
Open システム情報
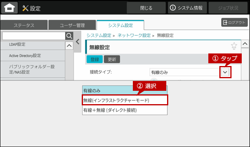[x=187, y=8]
